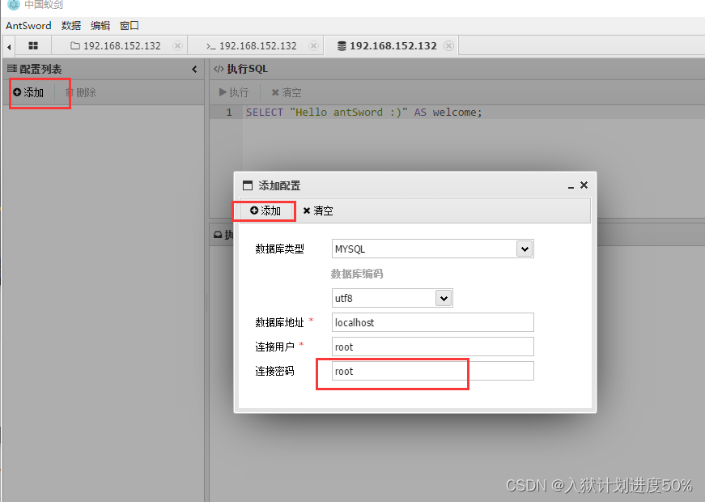Viewport: 705px width, 502px height.
Task: Click 添加 in the 添加配置 dialog
Action: pyautogui.click(x=265, y=211)
